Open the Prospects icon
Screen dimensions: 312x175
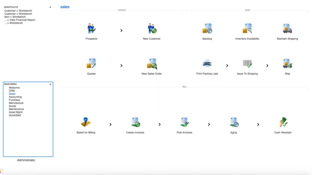[91, 28]
